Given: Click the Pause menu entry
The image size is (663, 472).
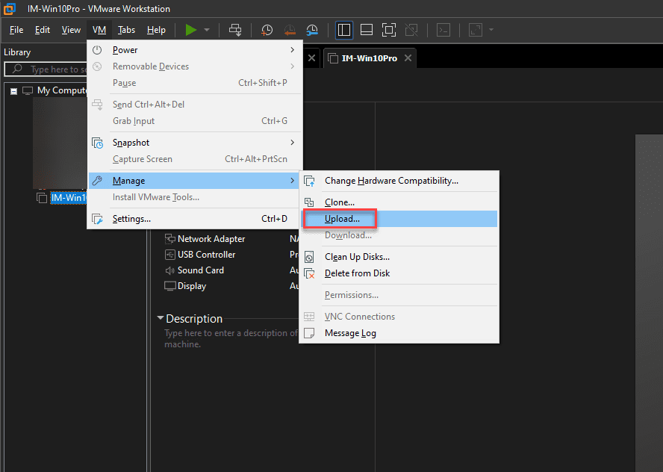Looking at the screenshot, I should [195, 83].
